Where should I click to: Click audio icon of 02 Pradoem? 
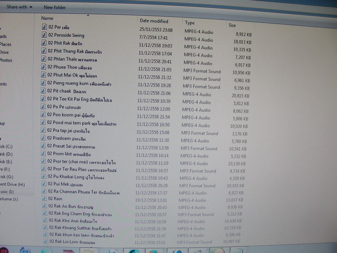[x=43, y=138]
